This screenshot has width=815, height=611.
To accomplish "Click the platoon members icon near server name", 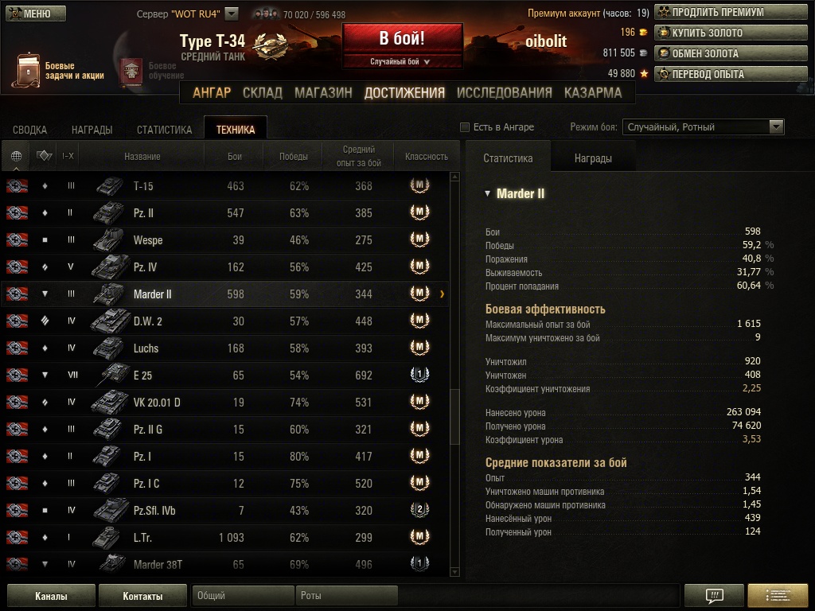I will [266, 14].
